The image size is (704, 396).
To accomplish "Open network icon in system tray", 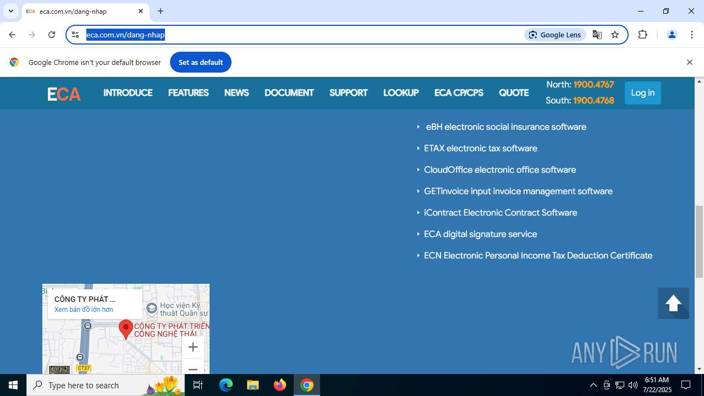I will pos(620,385).
